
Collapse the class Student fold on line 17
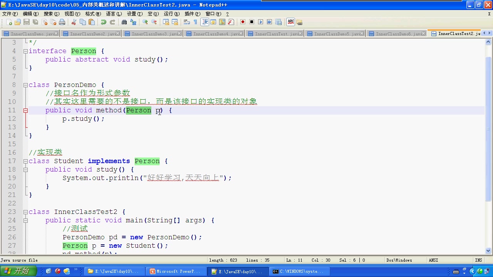click(25, 161)
